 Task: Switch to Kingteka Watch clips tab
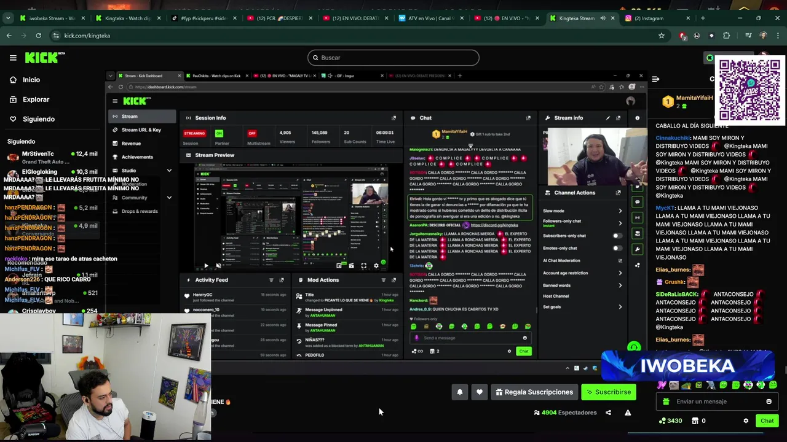tap(127, 18)
